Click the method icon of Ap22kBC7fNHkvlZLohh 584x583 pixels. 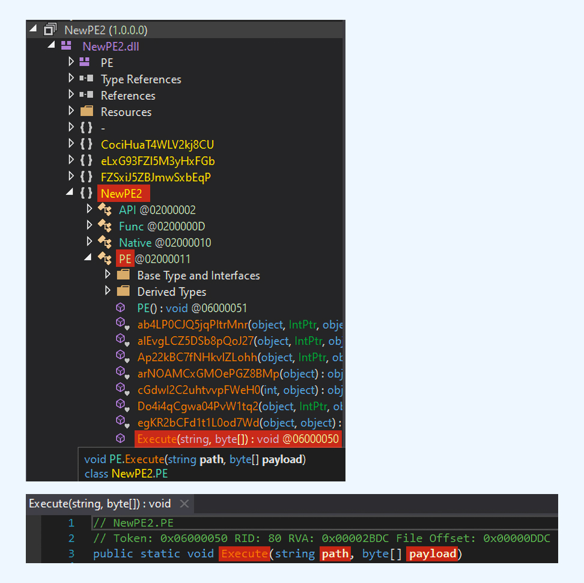click(122, 356)
